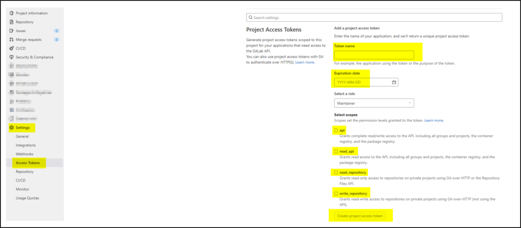Go to Usage Quotas settings page
Viewport: 521px width, 228px height.
(x=27, y=198)
